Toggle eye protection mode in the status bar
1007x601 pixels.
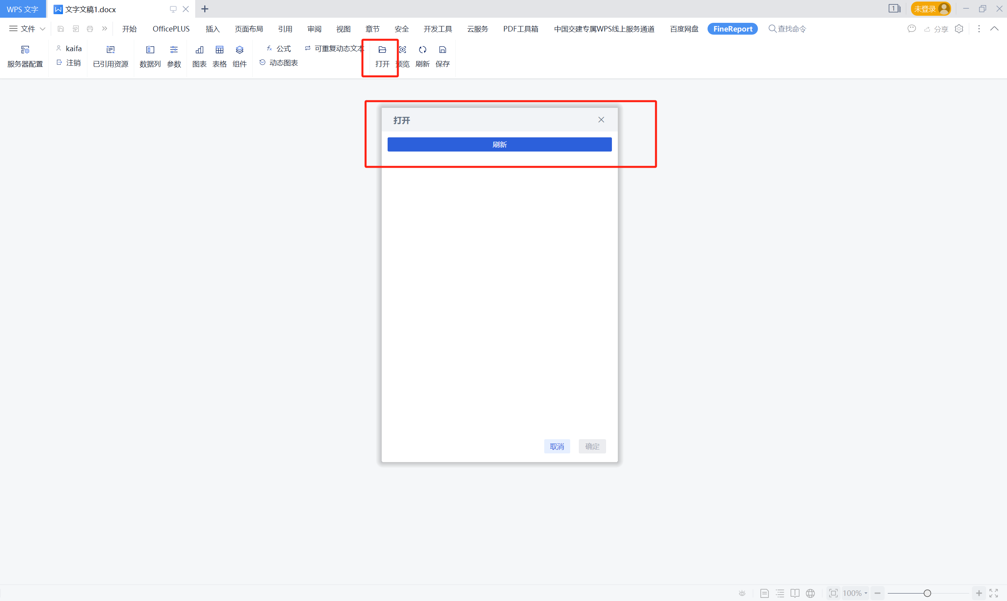click(742, 593)
